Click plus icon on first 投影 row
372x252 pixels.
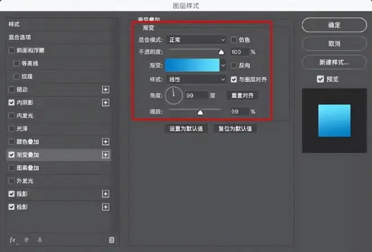[x=105, y=194]
